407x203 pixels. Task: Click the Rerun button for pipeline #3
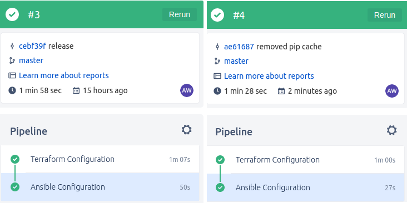(x=180, y=14)
